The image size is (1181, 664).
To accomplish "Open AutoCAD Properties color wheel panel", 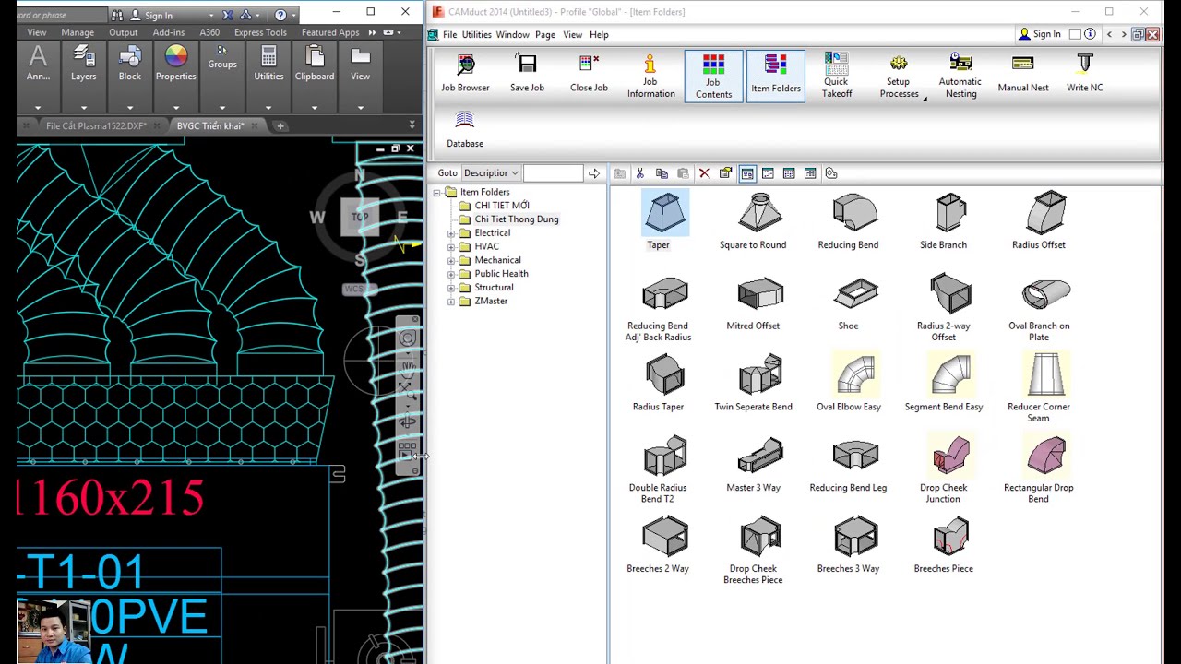I will (x=175, y=65).
